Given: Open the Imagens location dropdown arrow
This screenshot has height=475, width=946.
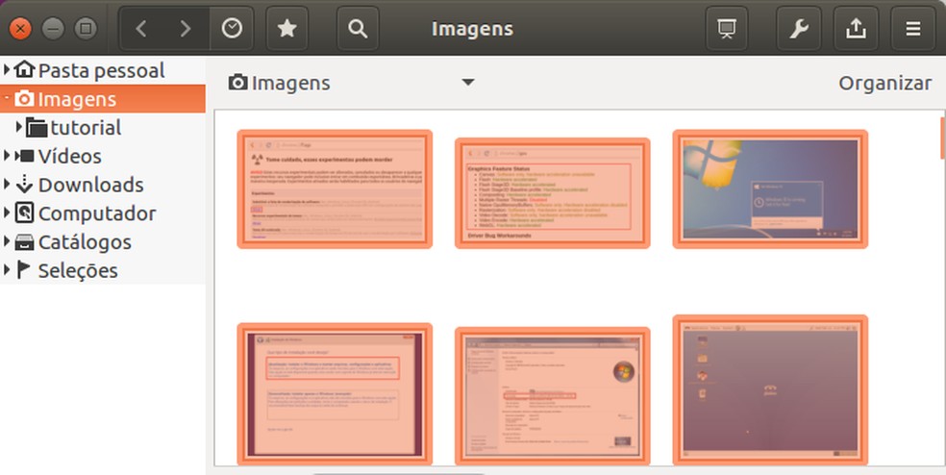Looking at the screenshot, I should pos(467,83).
